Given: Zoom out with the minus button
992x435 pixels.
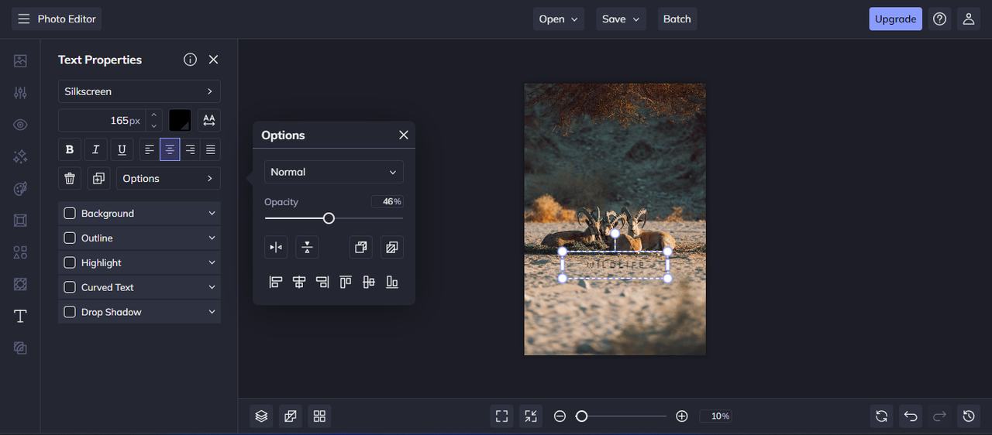Looking at the screenshot, I should tap(560, 416).
